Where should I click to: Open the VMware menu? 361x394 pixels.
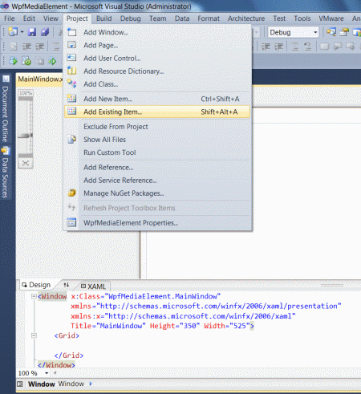pyautogui.click(x=331, y=18)
